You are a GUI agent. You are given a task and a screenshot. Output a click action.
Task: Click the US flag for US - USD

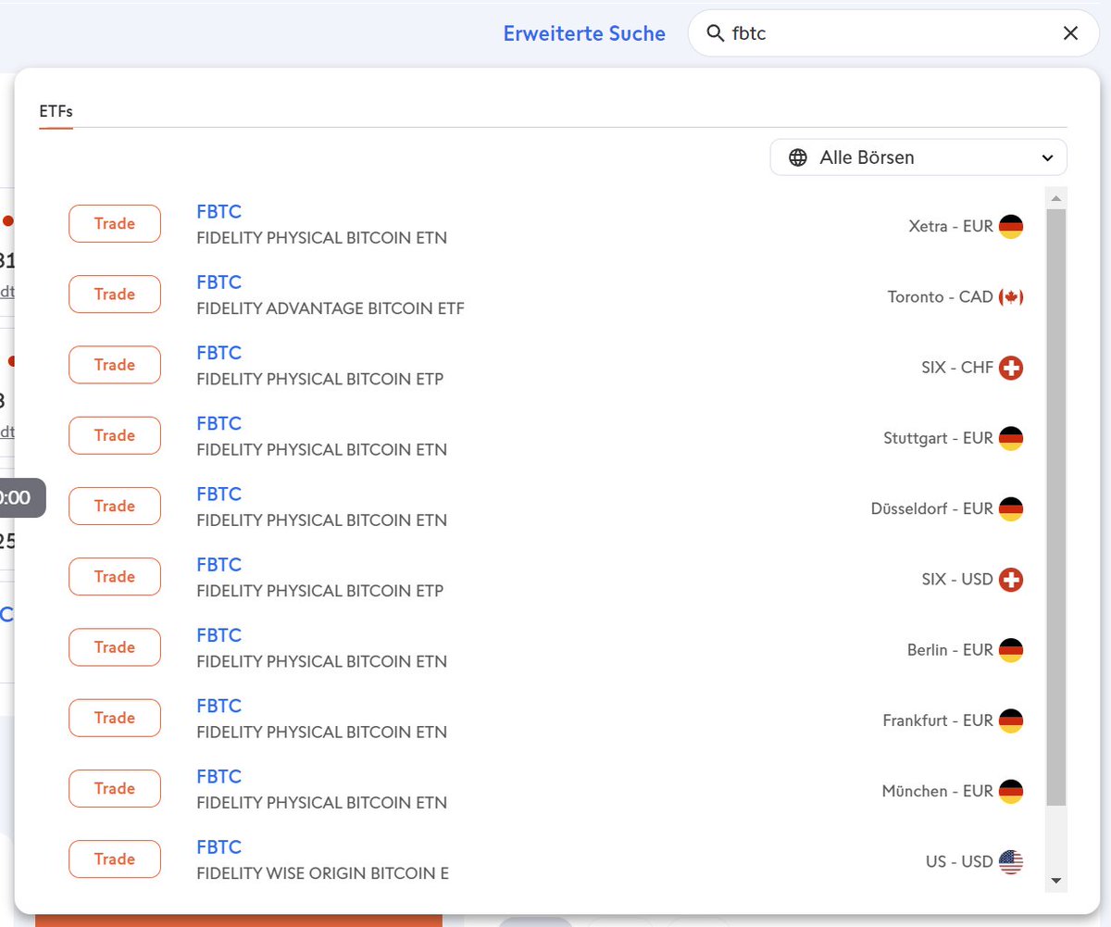[x=1011, y=862]
